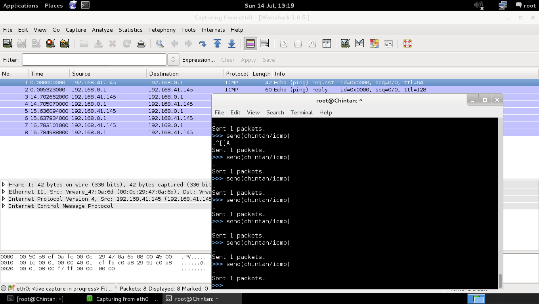Restart the current capture
The height and width of the screenshot is (304, 539).
pyautogui.click(x=65, y=44)
